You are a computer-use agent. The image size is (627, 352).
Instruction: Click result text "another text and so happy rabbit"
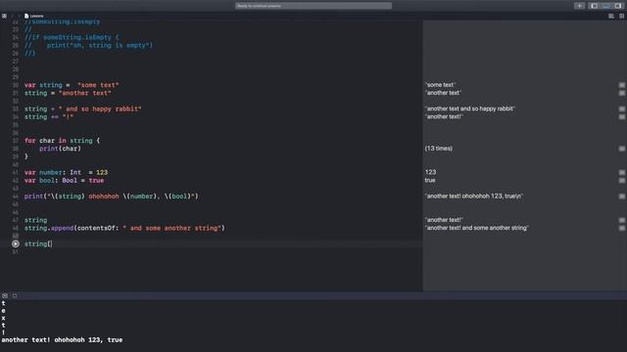point(470,109)
